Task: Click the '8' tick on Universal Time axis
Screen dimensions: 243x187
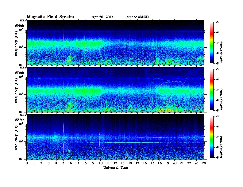Action: point(86,163)
